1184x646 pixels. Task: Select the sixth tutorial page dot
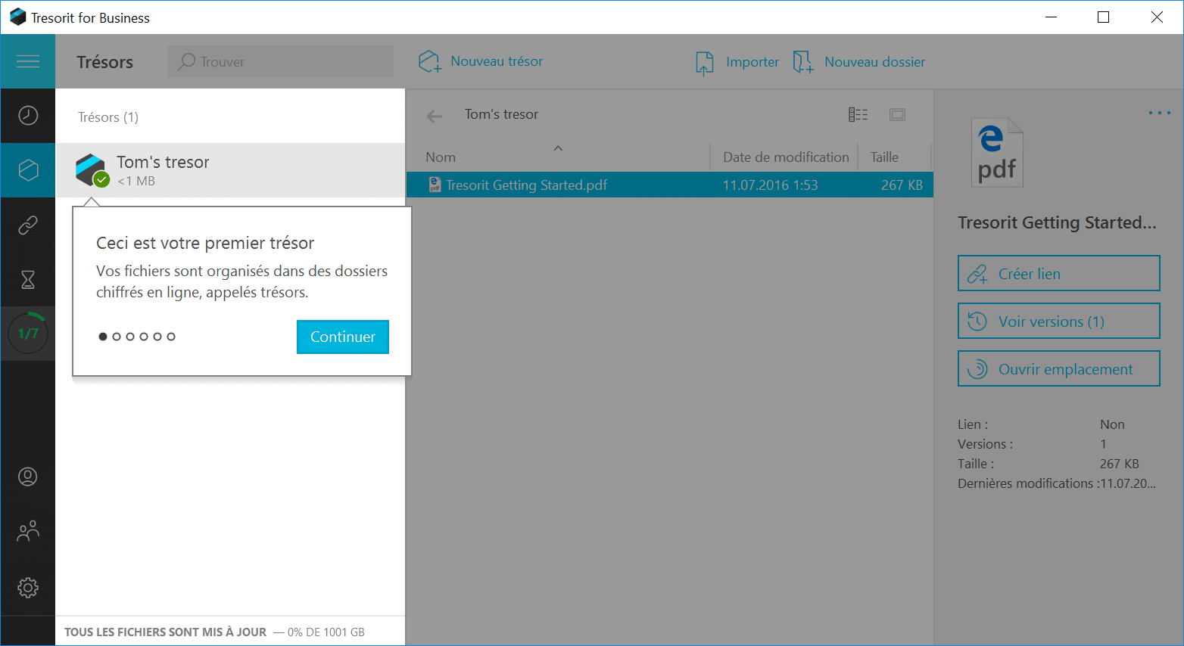coord(171,337)
